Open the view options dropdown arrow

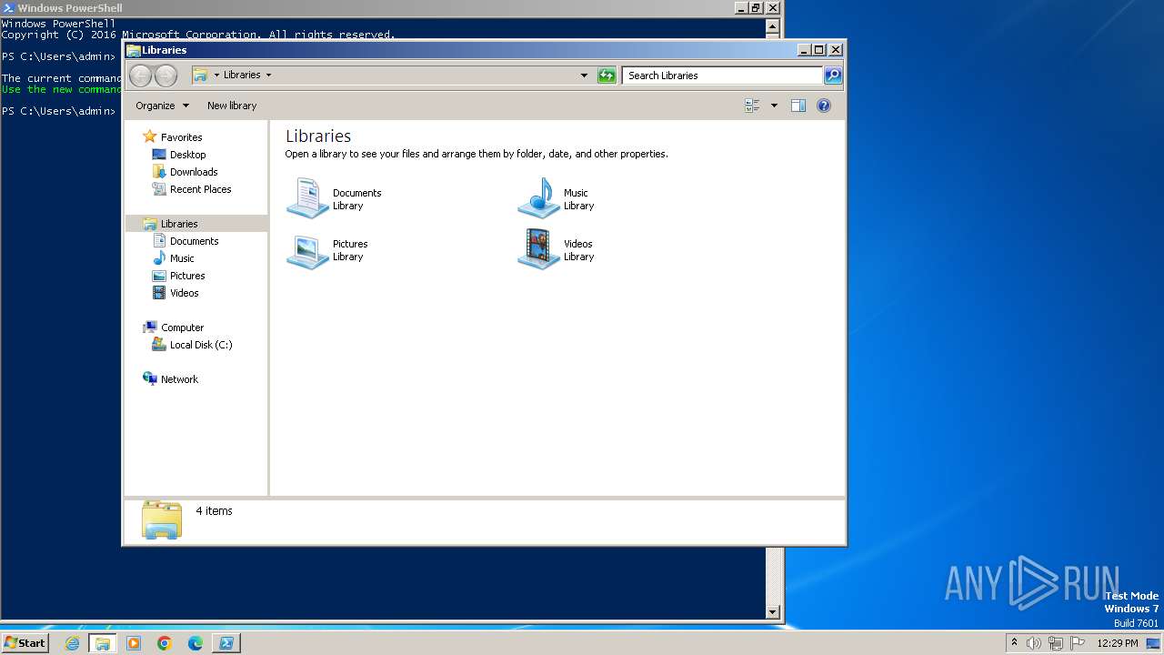tap(774, 106)
